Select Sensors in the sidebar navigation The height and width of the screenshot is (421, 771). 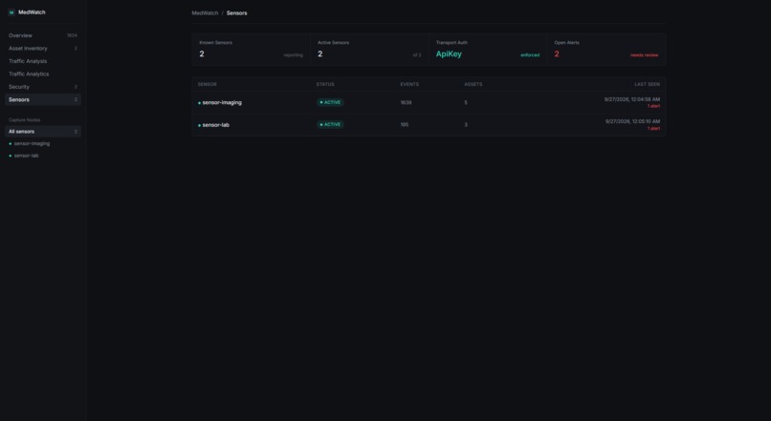(43, 99)
